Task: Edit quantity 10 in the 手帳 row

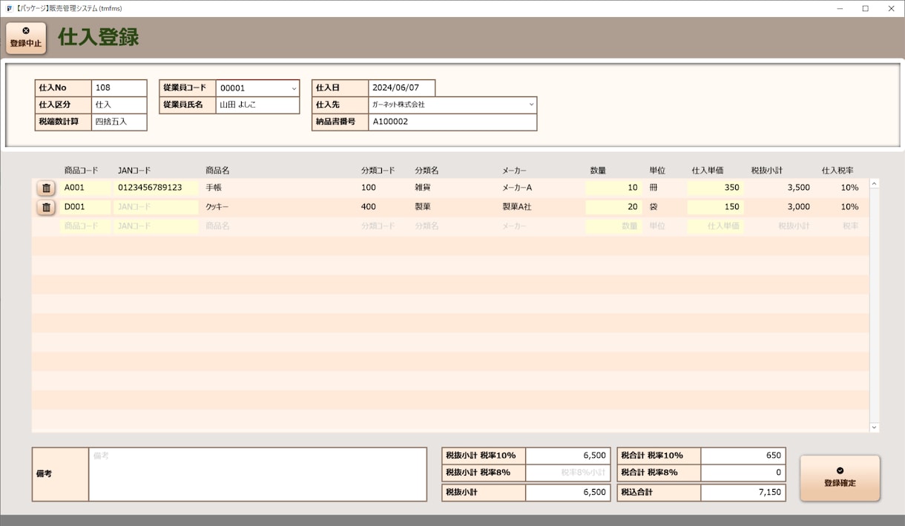Action: 613,188
